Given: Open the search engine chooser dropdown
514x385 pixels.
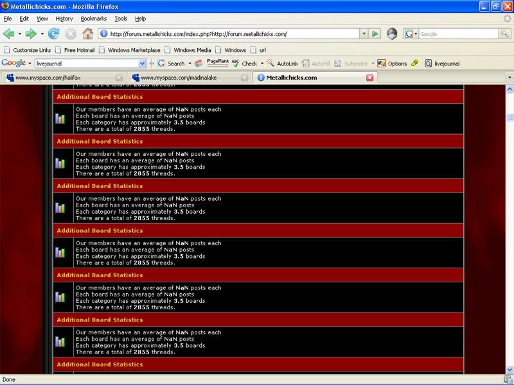Looking at the screenshot, I should 416,34.
